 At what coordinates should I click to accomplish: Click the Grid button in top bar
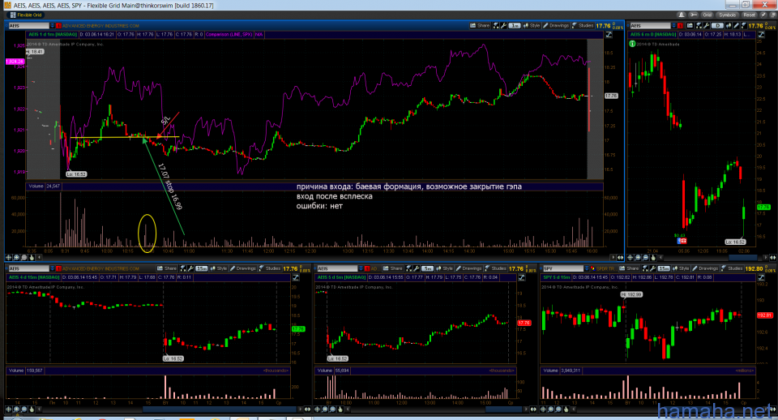[707, 15]
